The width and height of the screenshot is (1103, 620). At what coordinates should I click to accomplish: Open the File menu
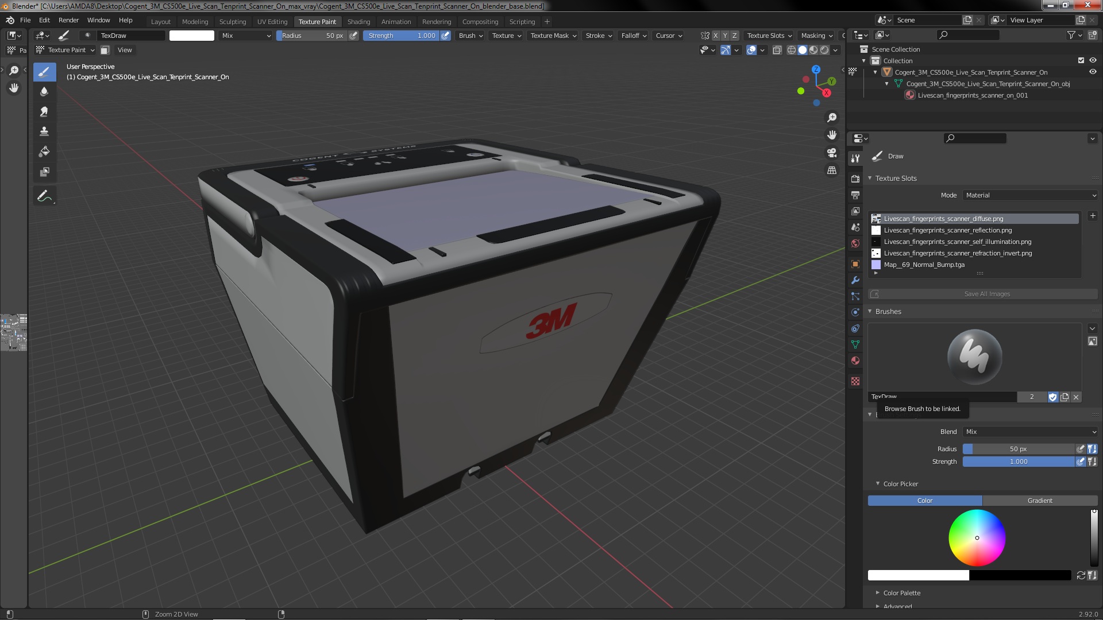click(x=25, y=20)
